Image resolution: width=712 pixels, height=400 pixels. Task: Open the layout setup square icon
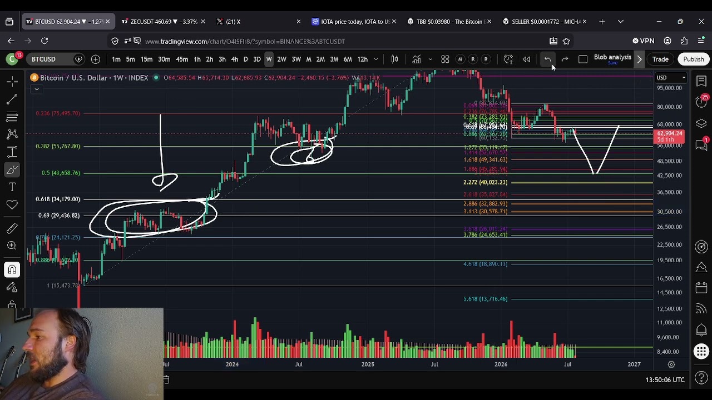[x=583, y=59]
